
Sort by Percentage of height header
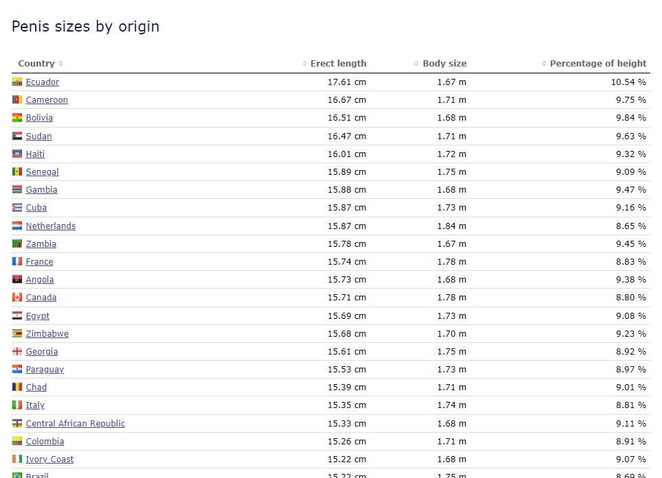pos(597,64)
